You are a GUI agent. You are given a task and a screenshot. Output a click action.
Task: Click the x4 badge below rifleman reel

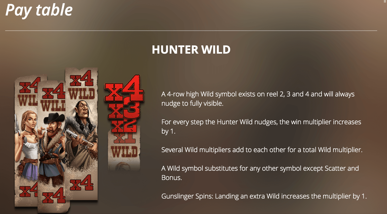81,183
